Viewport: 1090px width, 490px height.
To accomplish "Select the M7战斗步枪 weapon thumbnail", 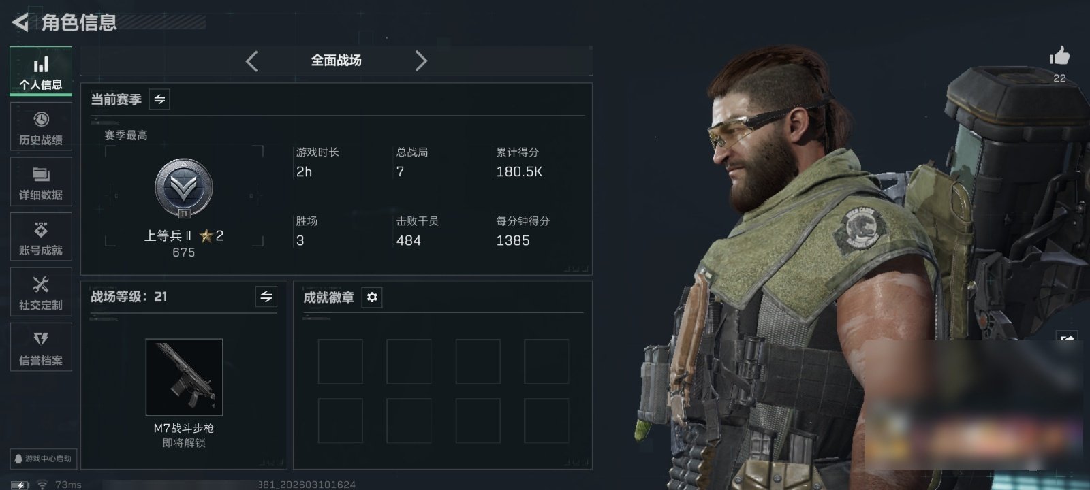I will click(x=184, y=377).
